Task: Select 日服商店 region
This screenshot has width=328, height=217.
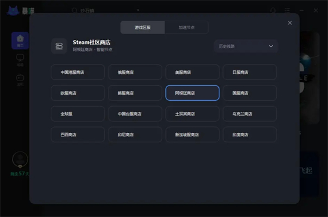Action: click(x=250, y=72)
